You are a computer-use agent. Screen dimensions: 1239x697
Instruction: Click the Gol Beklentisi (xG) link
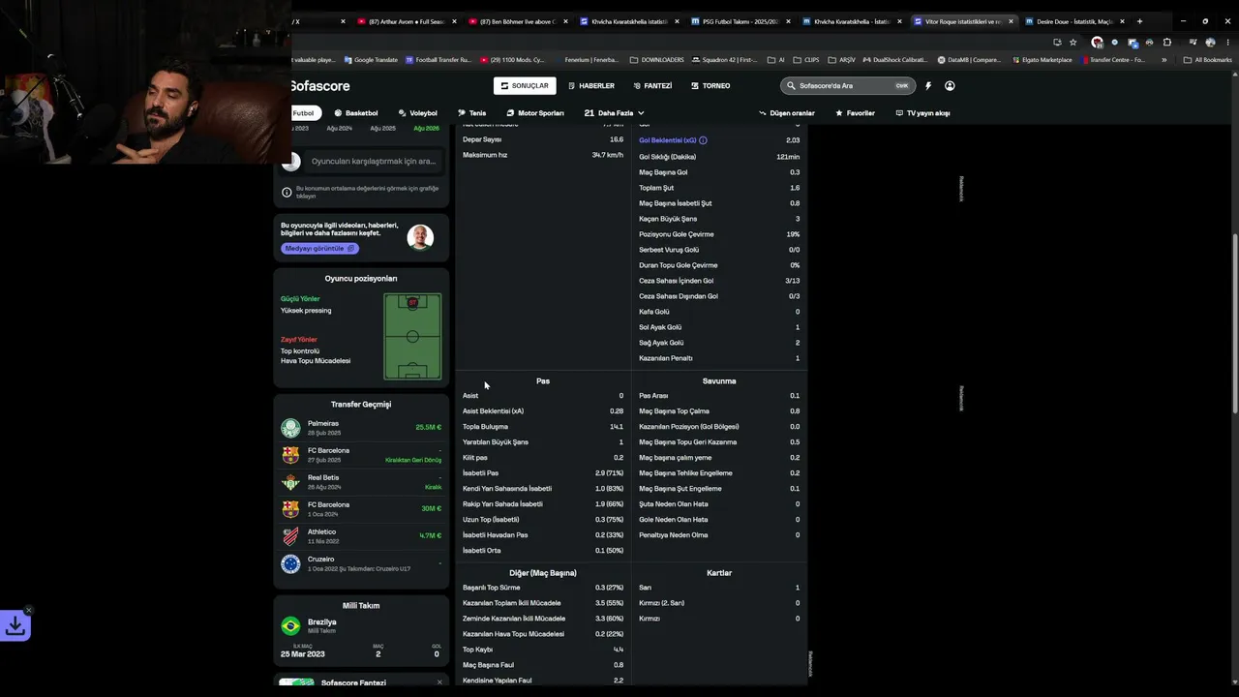(667, 140)
